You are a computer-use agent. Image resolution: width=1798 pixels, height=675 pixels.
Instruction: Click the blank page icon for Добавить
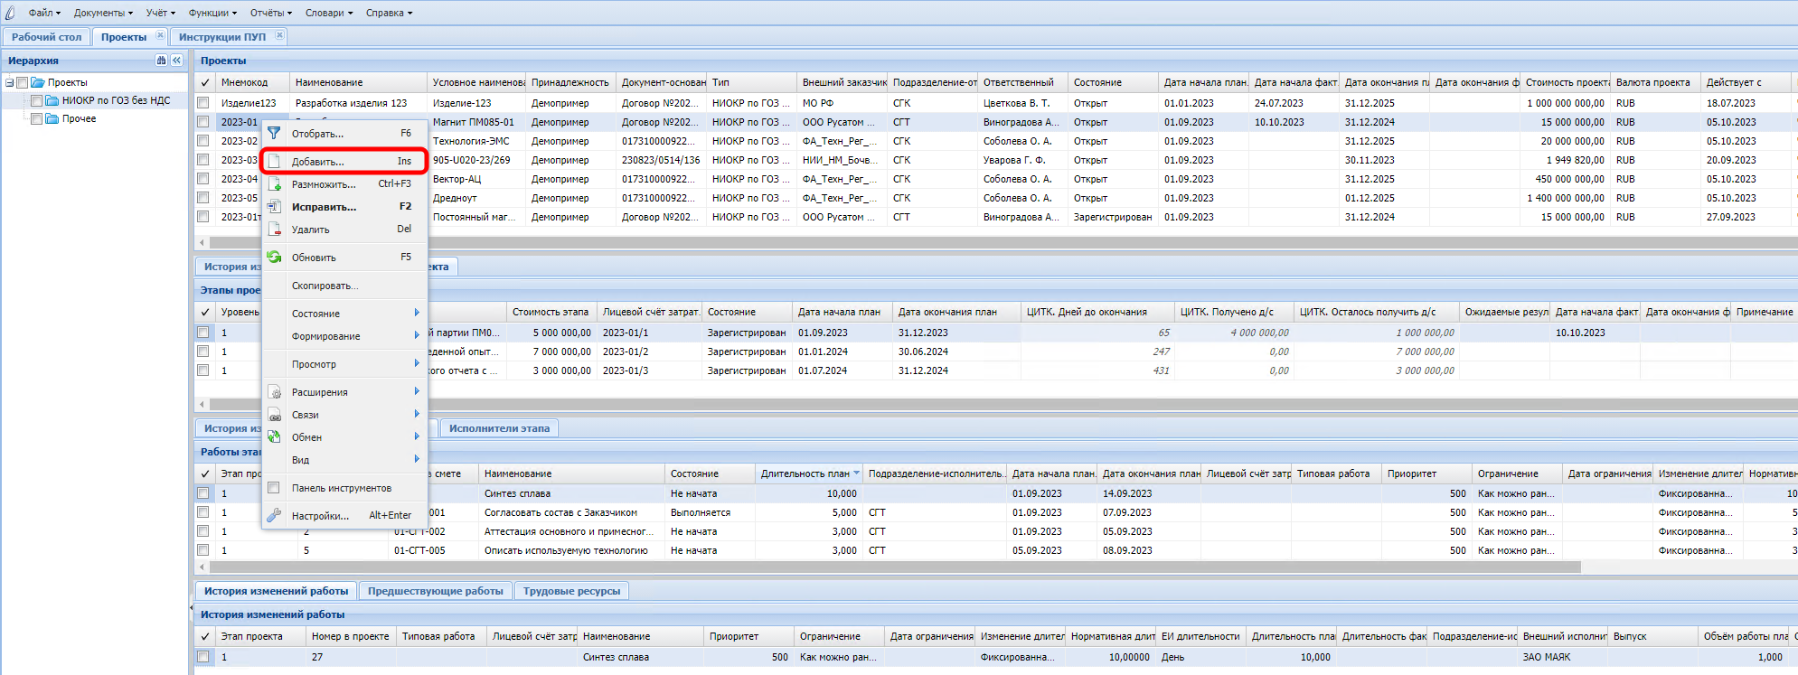coord(274,162)
